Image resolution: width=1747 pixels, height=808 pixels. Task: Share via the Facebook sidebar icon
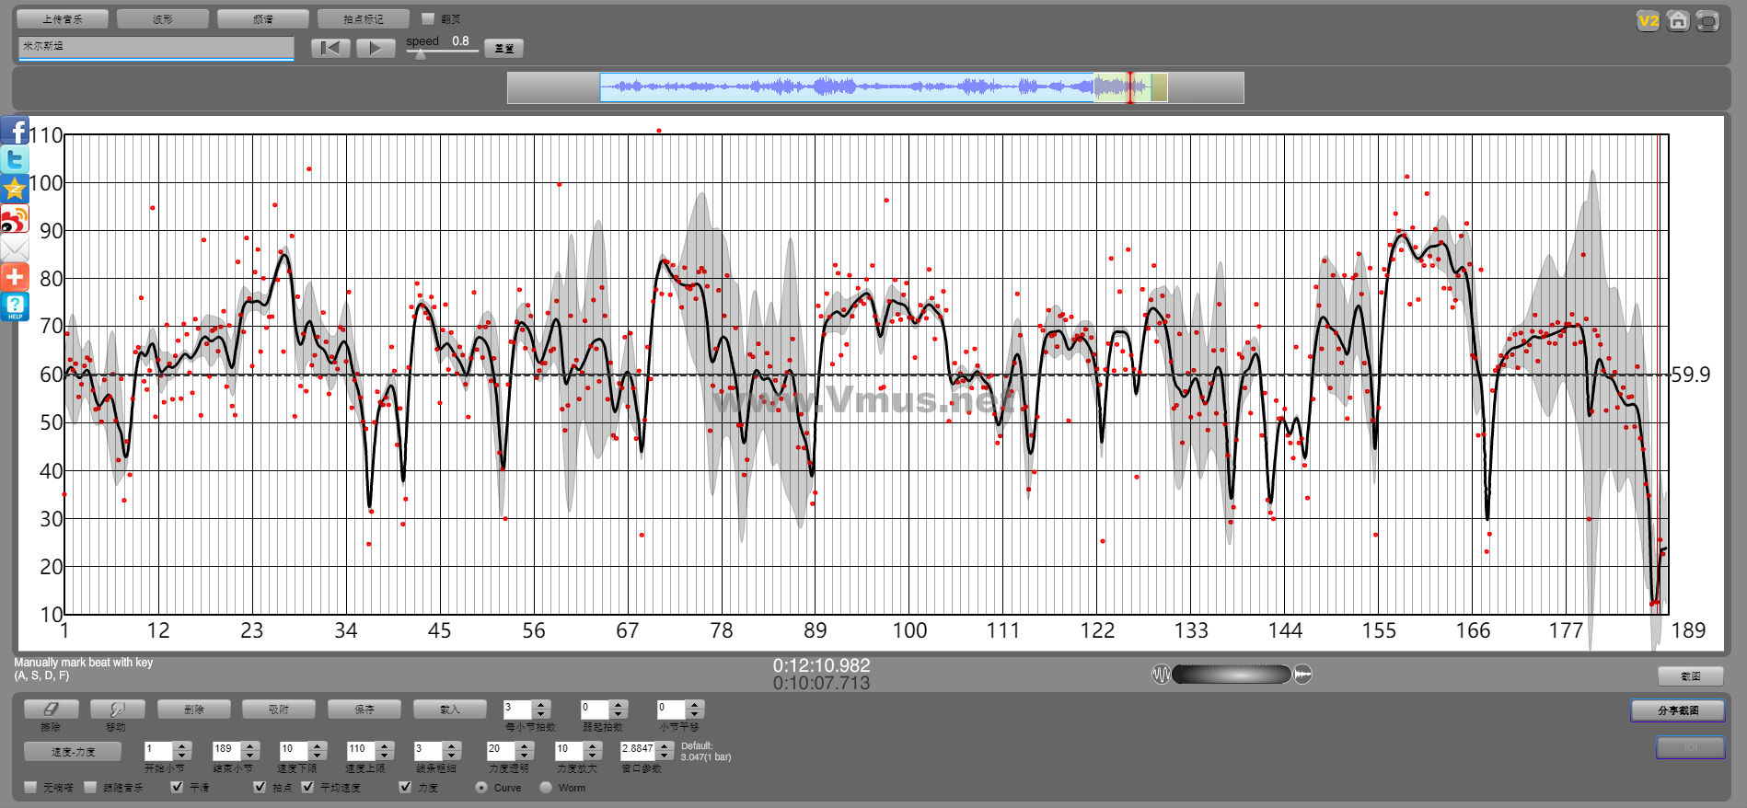pos(15,131)
